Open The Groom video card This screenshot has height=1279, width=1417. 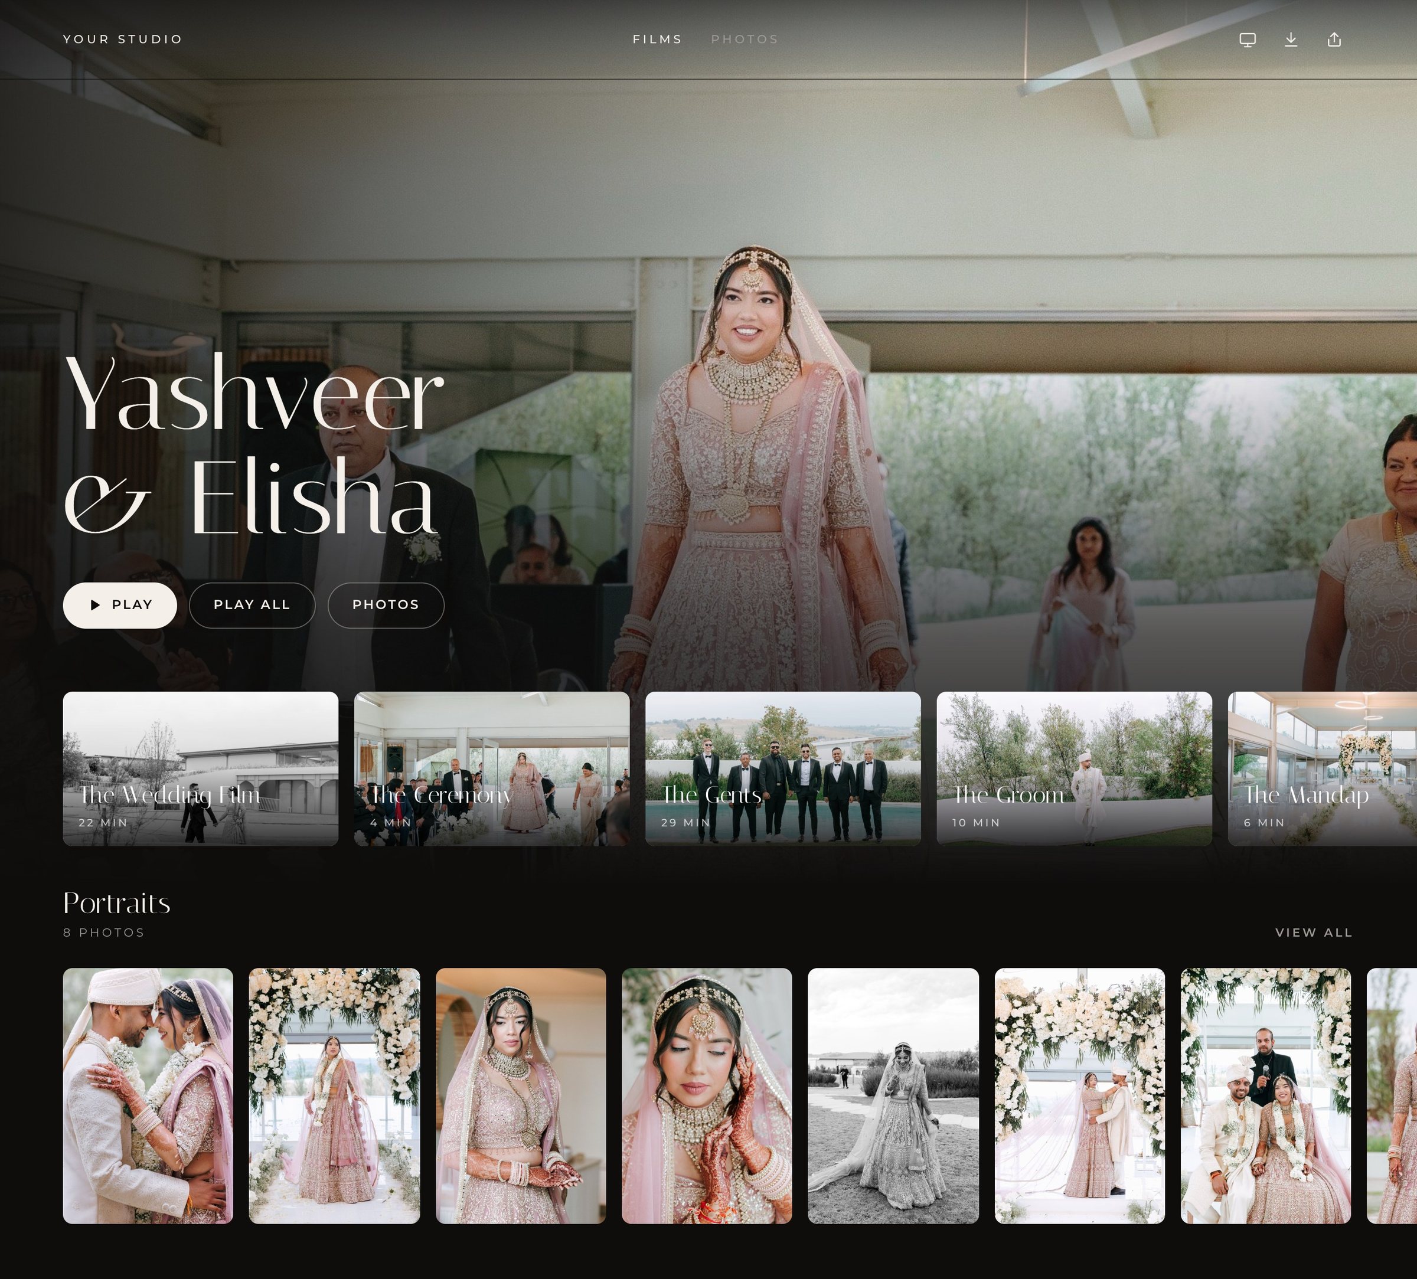1074,769
